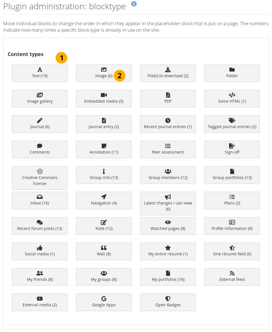Click the Image block picture icon
The width and height of the screenshot is (272, 332).
(x=104, y=70)
